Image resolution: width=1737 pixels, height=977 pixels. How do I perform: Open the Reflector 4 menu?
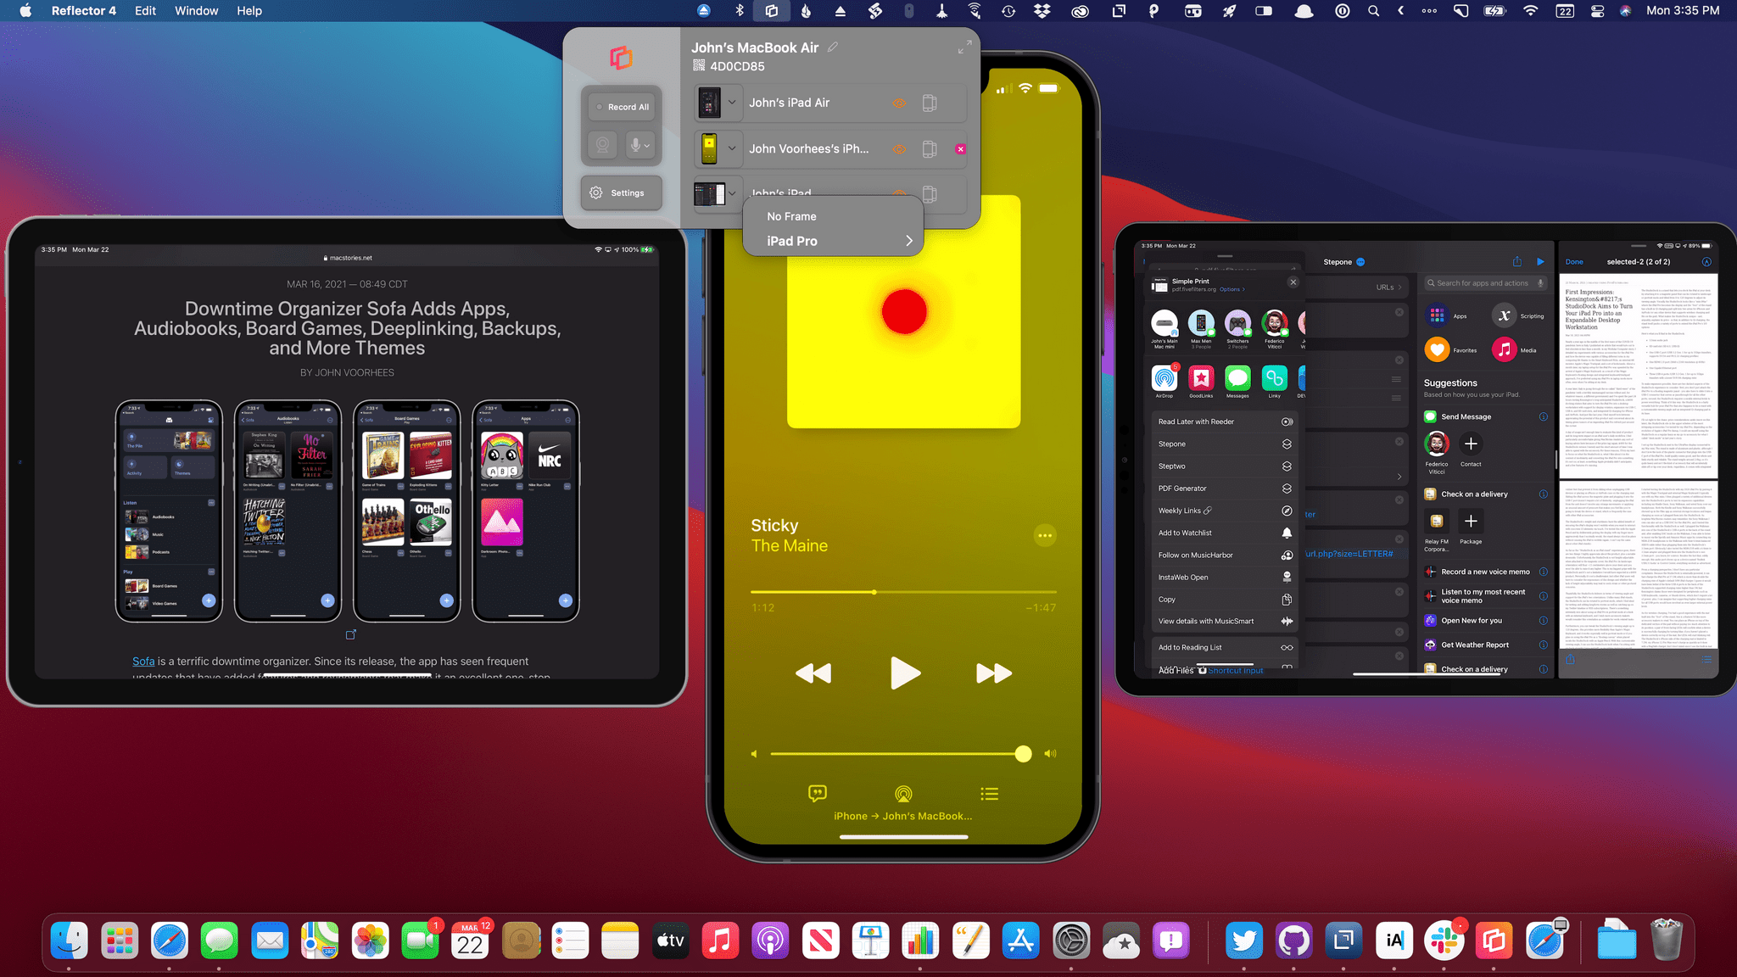coord(83,11)
